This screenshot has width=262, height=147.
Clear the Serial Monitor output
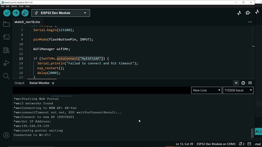click(x=250, y=83)
